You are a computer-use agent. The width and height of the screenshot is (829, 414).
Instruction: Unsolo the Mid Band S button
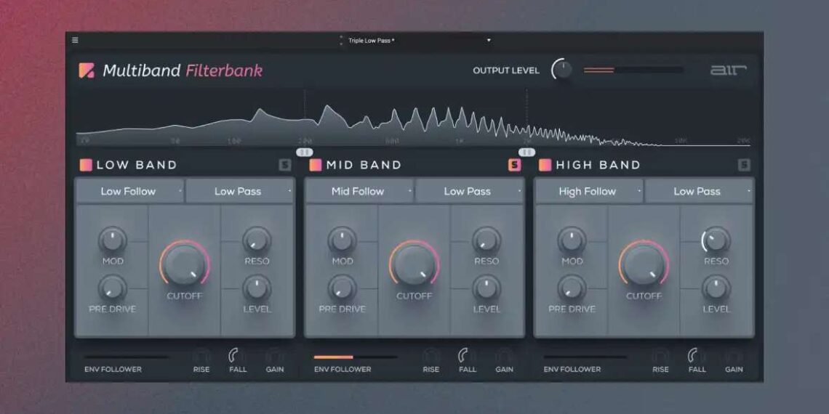[514, 166]
